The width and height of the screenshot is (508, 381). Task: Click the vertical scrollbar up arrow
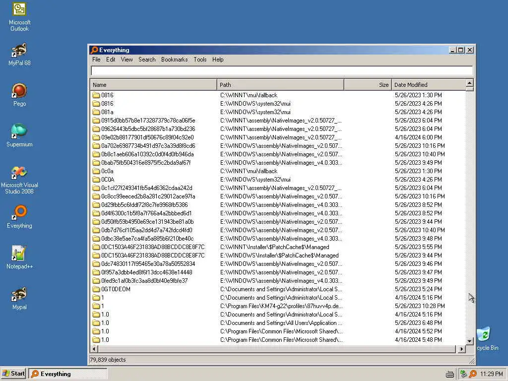pos(469,83)
